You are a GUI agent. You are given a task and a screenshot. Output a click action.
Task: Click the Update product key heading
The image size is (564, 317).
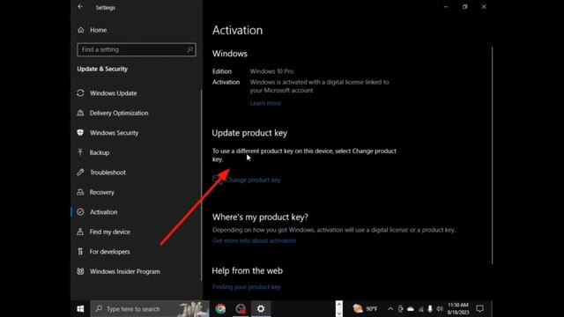[249, 133]
